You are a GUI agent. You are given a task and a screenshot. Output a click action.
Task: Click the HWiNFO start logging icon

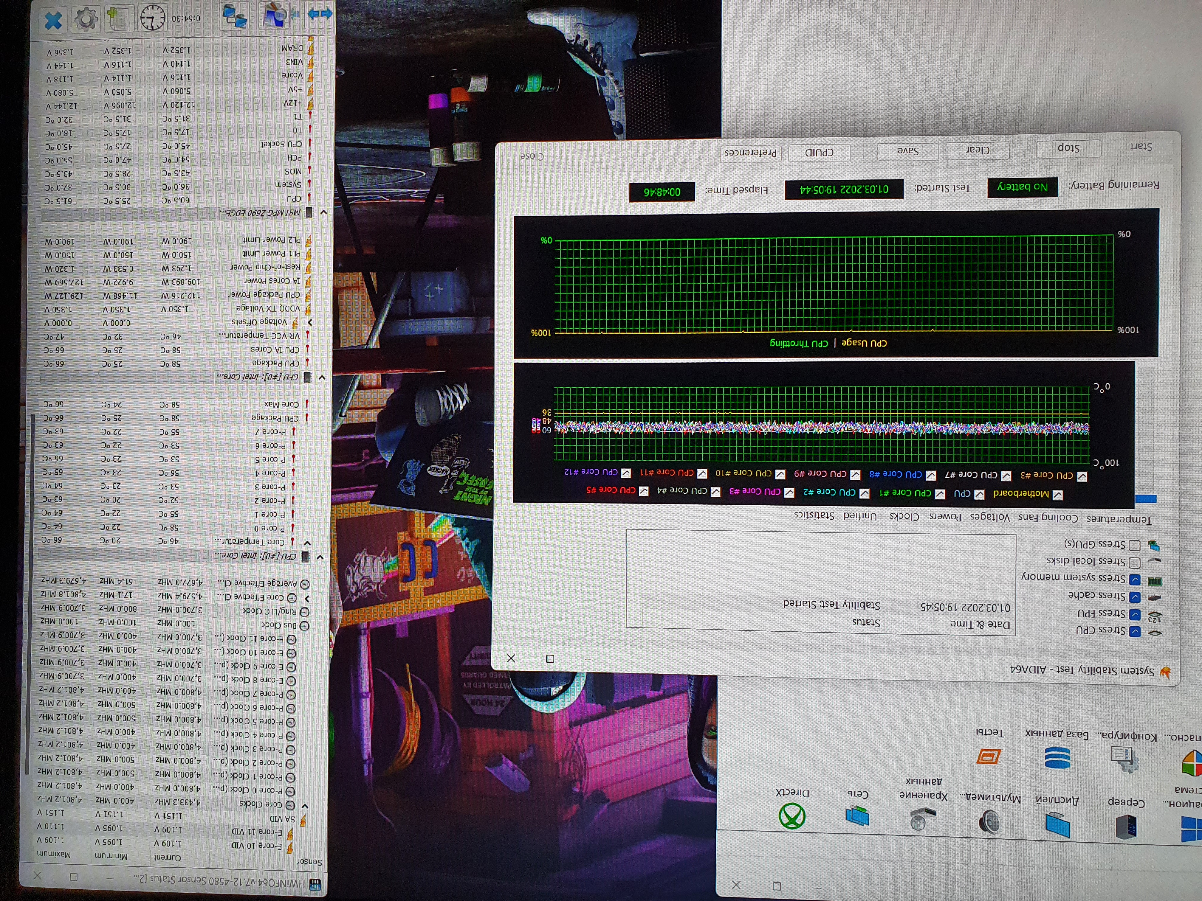click(x=119, y=19)
